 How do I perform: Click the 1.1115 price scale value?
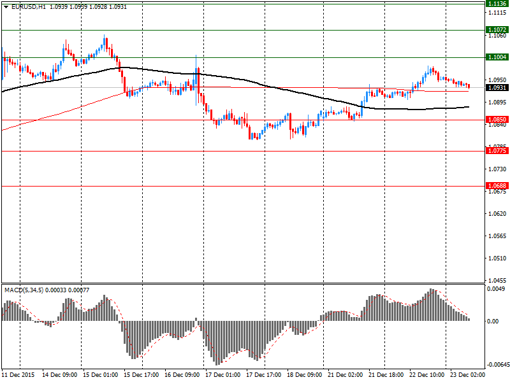(x=497, y=12)
